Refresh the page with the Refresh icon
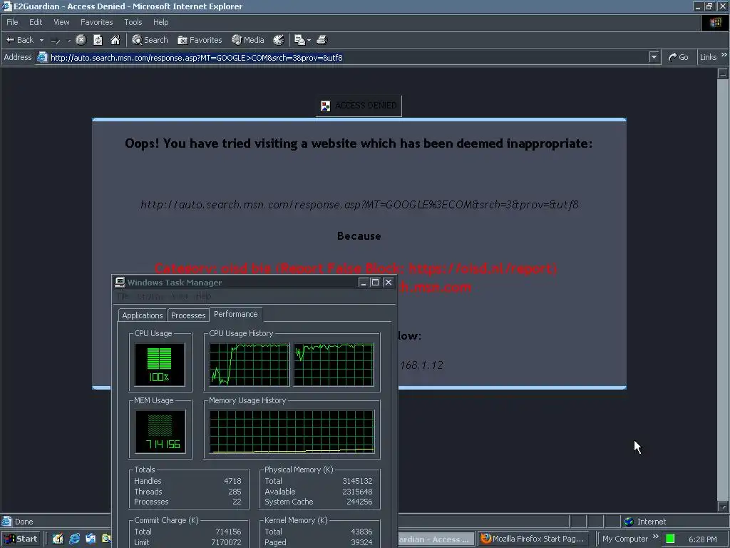This screenshot has height=548, width=730. (98, 40)
